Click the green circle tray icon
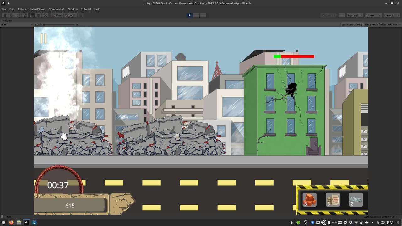 [x=298, y=223]
